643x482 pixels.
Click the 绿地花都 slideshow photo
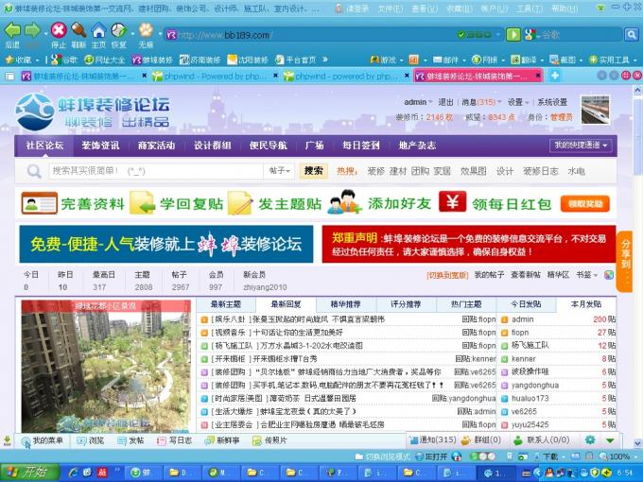coord(106,367)
